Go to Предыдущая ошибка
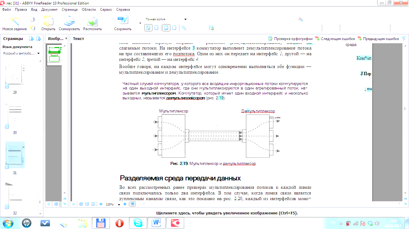Image resolution: width=409 pixels, height=229 pixels. pyautogui.click(x=378, y=39)
